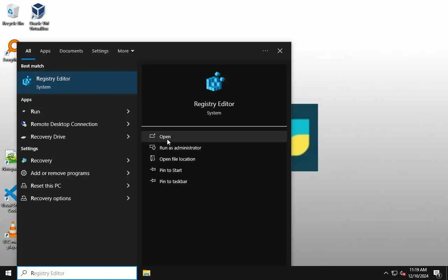Screen dimensions: 448x280
Task: Expand the Recovery Drive arrow
Action: pos(128,136)
